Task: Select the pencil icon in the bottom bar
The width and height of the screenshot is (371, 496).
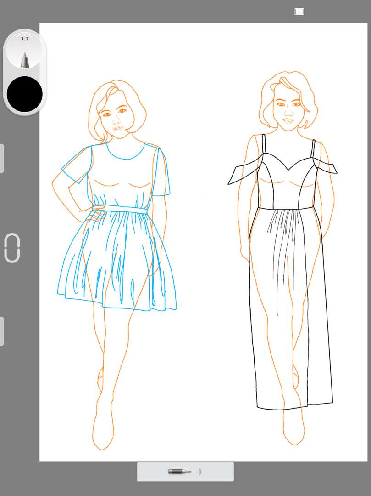Action: [179, 472]
